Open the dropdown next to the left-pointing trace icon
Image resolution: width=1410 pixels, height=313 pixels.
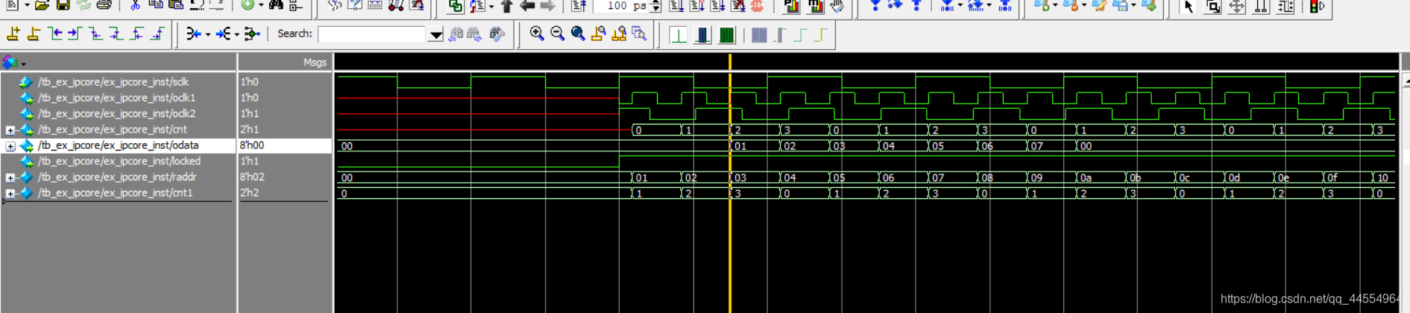point(207,34)
